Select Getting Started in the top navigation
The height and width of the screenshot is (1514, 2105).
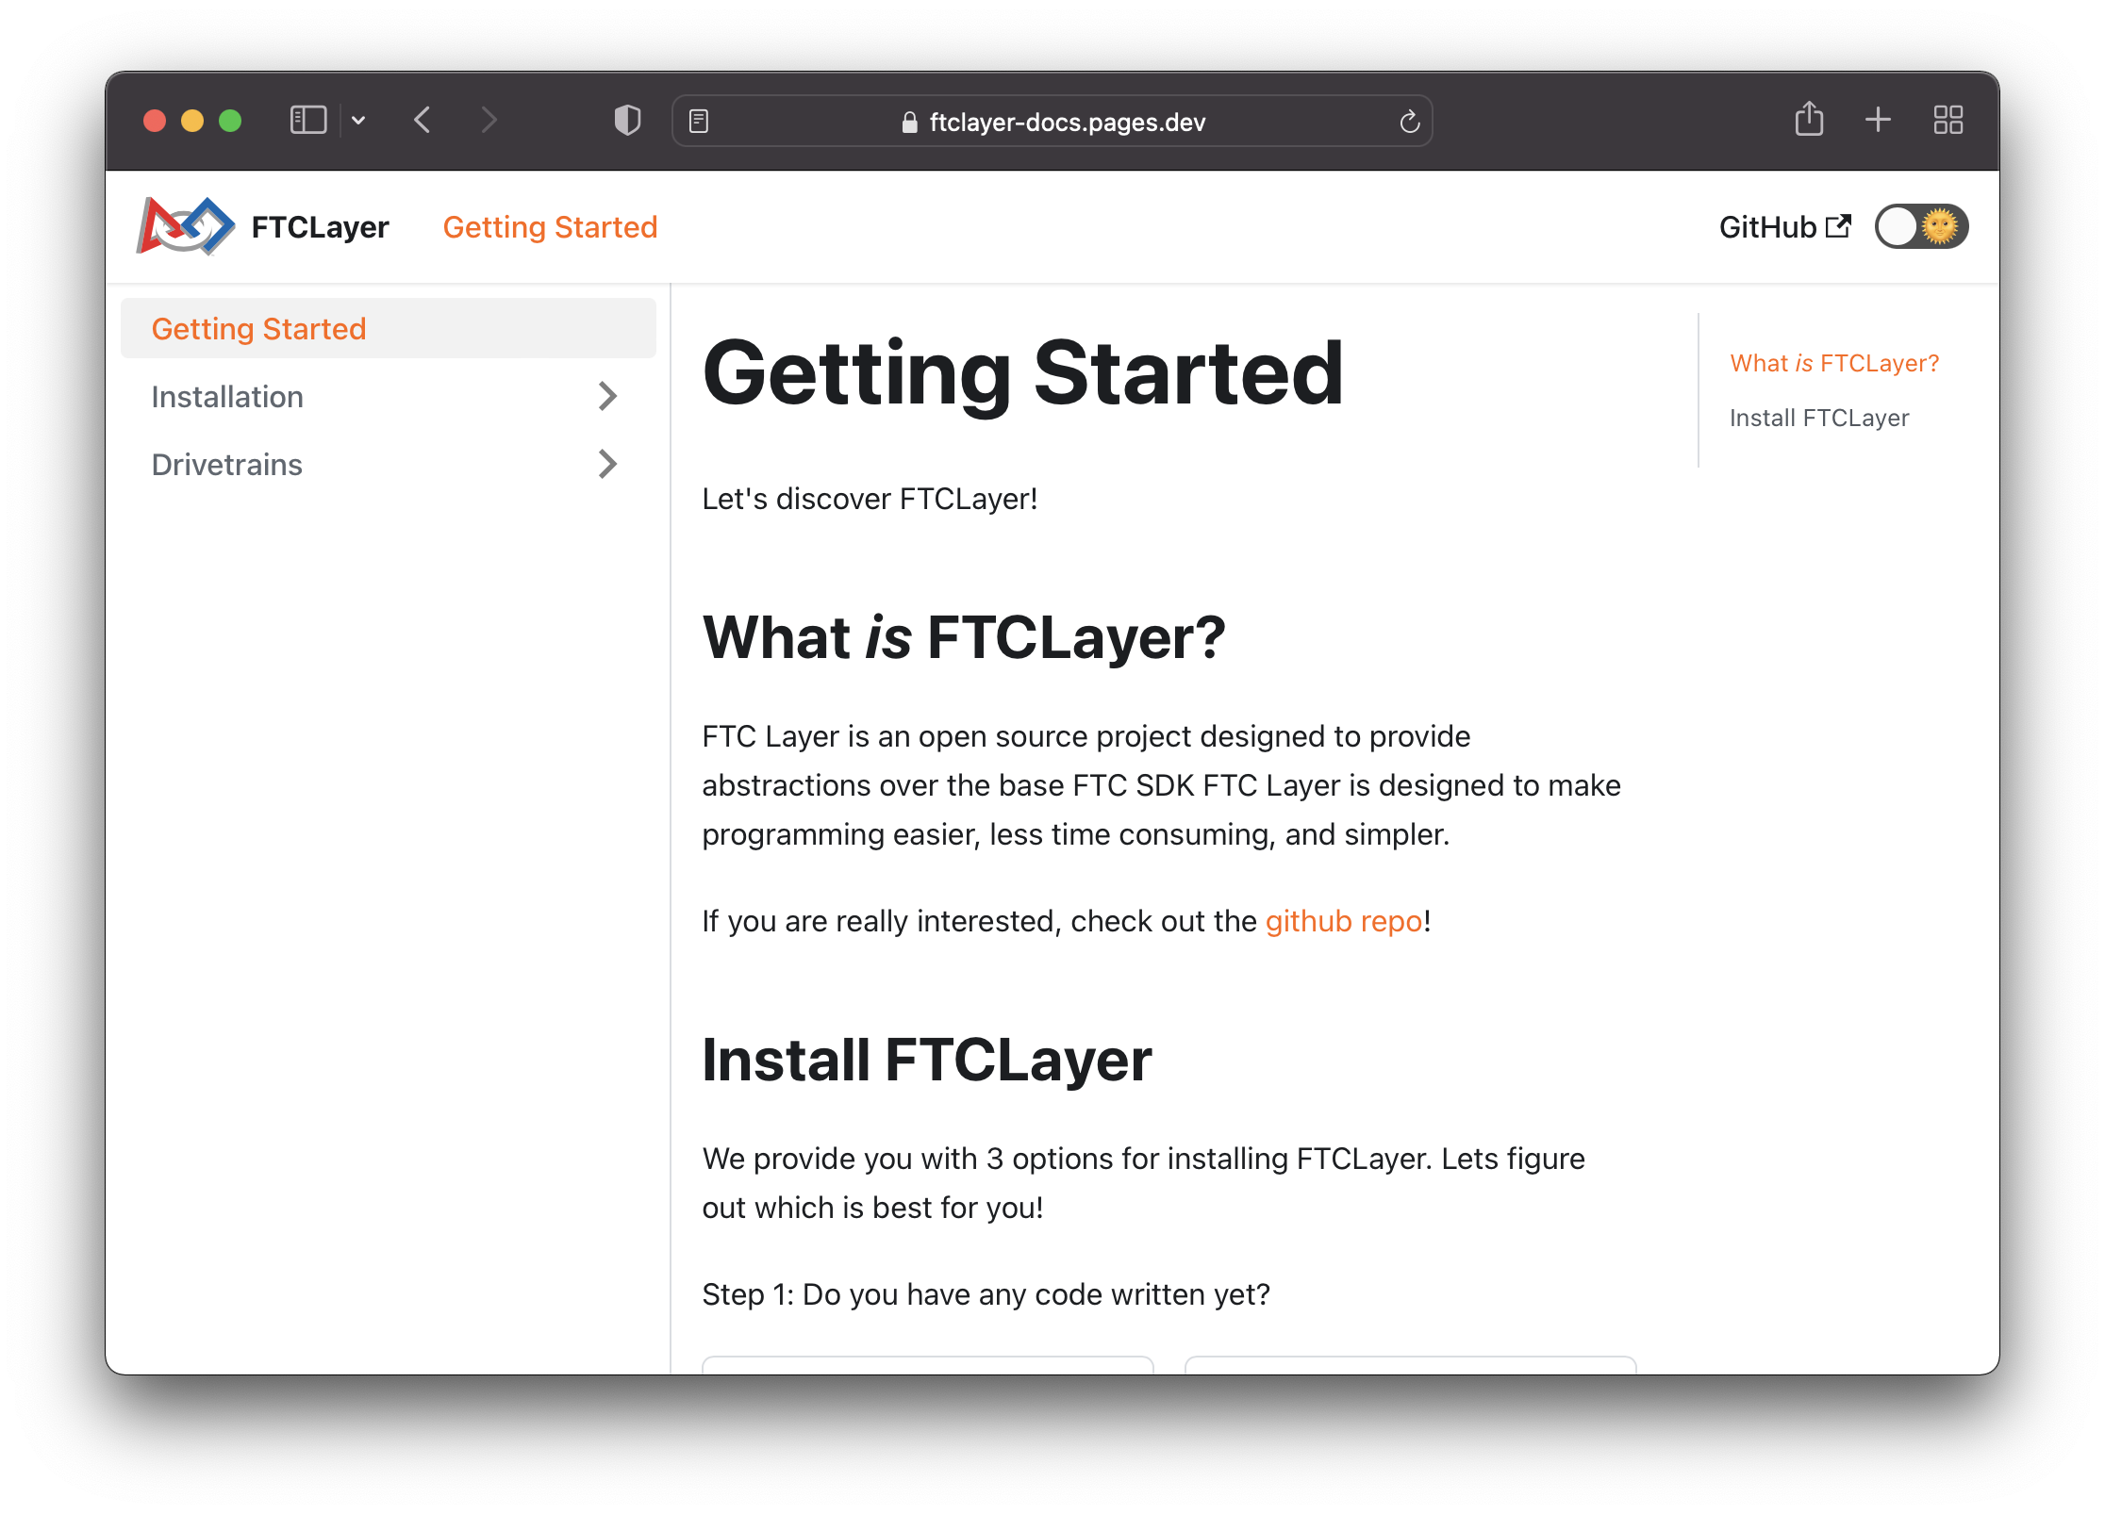(550, 226)
